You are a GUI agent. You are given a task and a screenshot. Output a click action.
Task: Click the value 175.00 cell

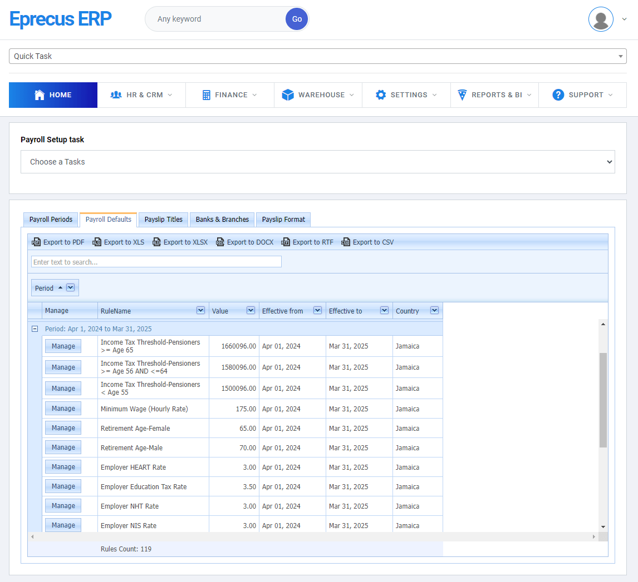coord(234,409)
